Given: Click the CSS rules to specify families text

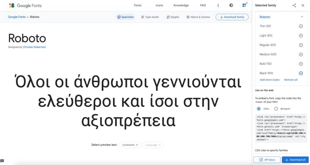Looking at the screenshot, I should pos(271,150).
